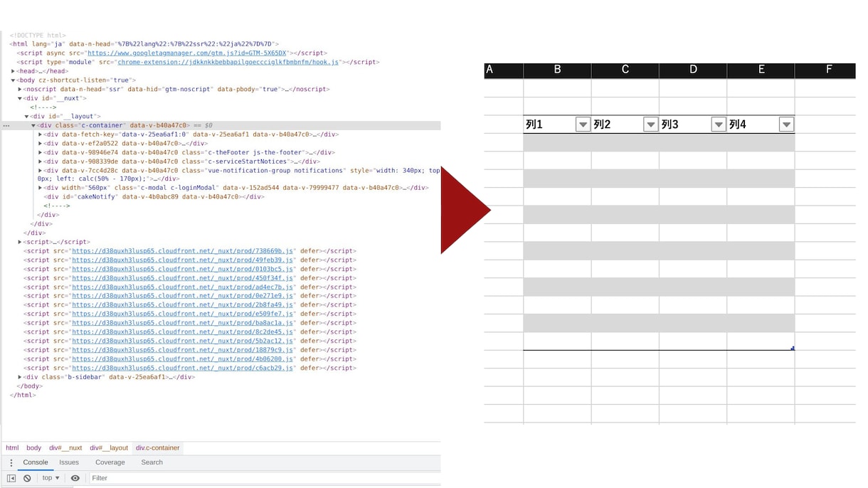Viewport: 868px width, 488px height.
Task: Select the closing /body tag line
Action: (29, 386)
